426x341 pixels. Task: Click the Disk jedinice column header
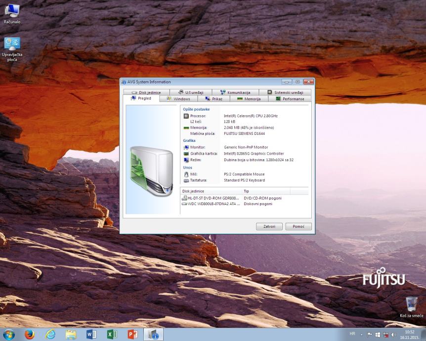(211, 191)
